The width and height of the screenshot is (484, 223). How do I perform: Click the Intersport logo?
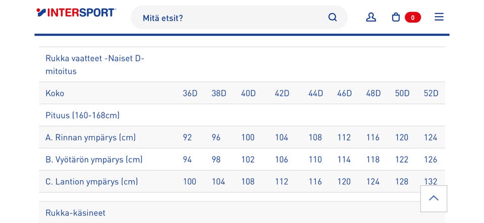76,13
